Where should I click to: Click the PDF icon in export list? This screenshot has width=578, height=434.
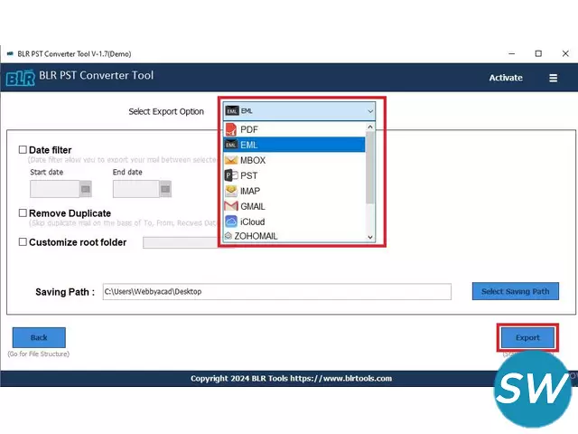pyautogui.click(x=230, y=129)
